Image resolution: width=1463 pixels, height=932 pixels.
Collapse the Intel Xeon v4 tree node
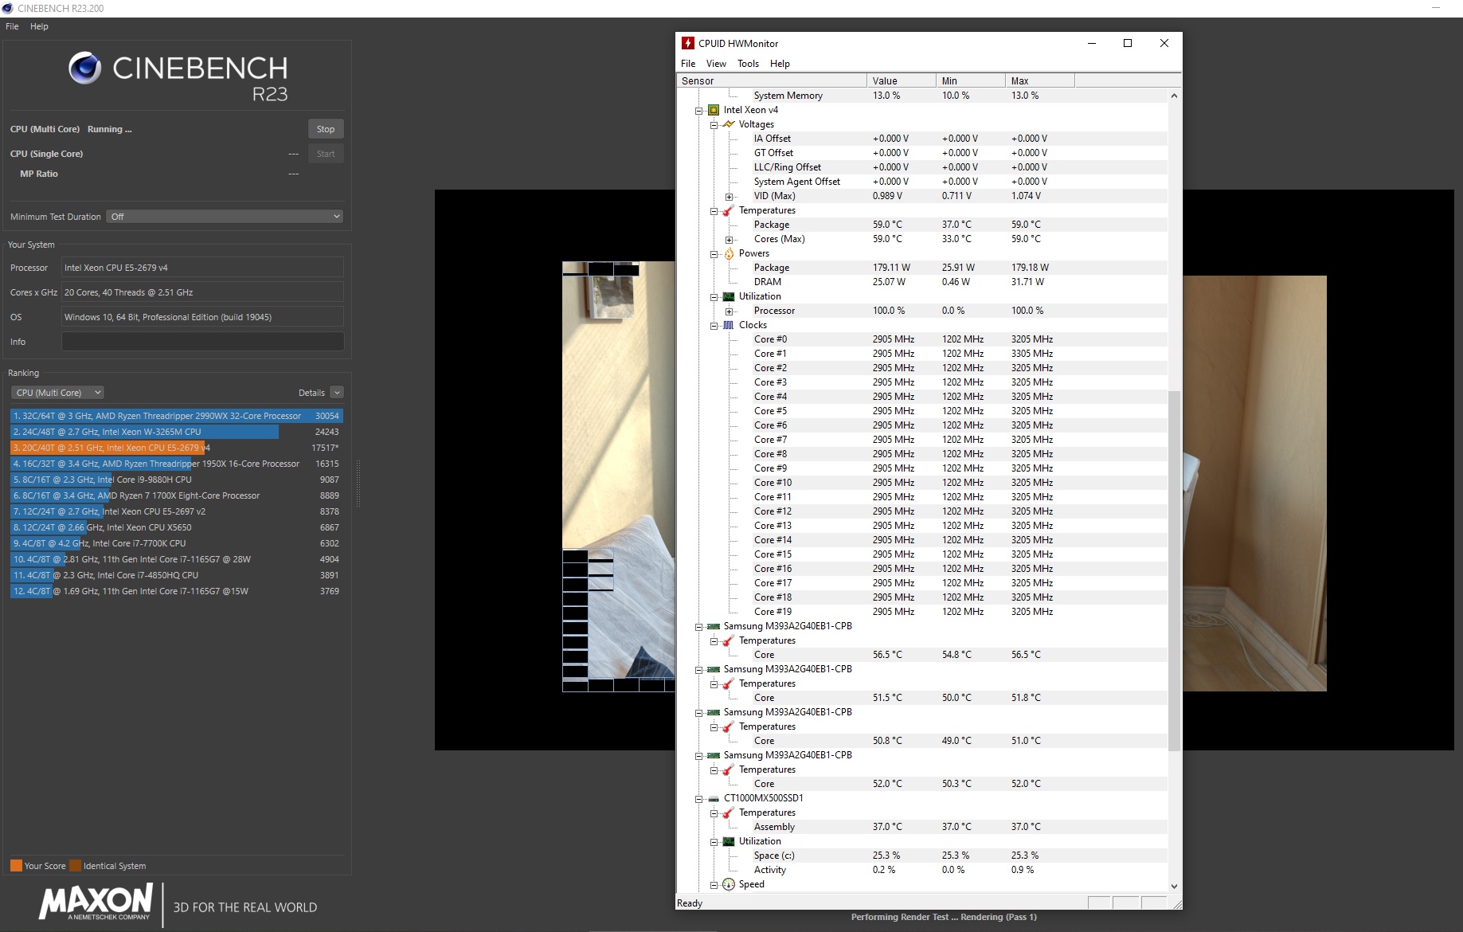(x=698, y=111)
